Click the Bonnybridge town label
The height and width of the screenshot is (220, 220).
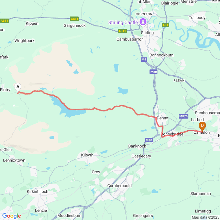click(172, 134)
